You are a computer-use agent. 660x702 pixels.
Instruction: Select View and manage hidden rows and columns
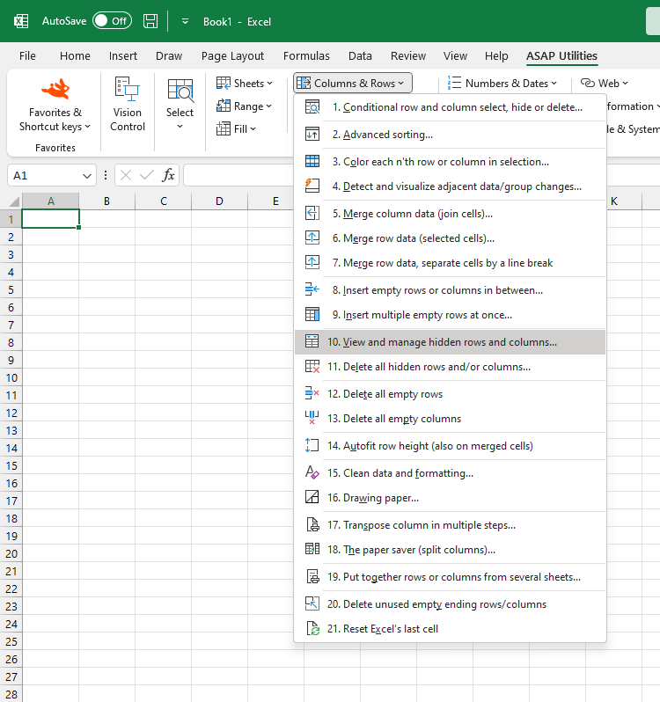click(x=450, y=342)
